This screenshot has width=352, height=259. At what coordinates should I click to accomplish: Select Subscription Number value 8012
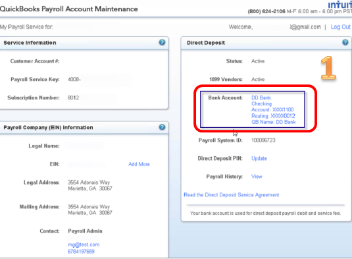tap(74, 98)
